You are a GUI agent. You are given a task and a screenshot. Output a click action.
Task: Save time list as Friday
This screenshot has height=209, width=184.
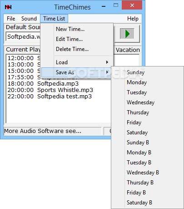[147, 122]
